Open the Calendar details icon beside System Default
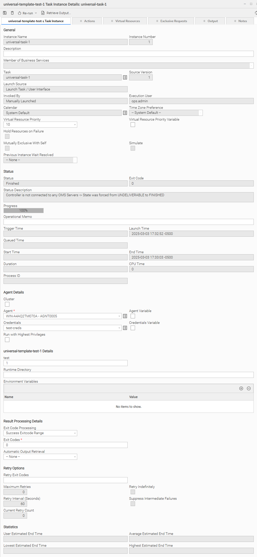257x557 pixels. pos(125,113)
